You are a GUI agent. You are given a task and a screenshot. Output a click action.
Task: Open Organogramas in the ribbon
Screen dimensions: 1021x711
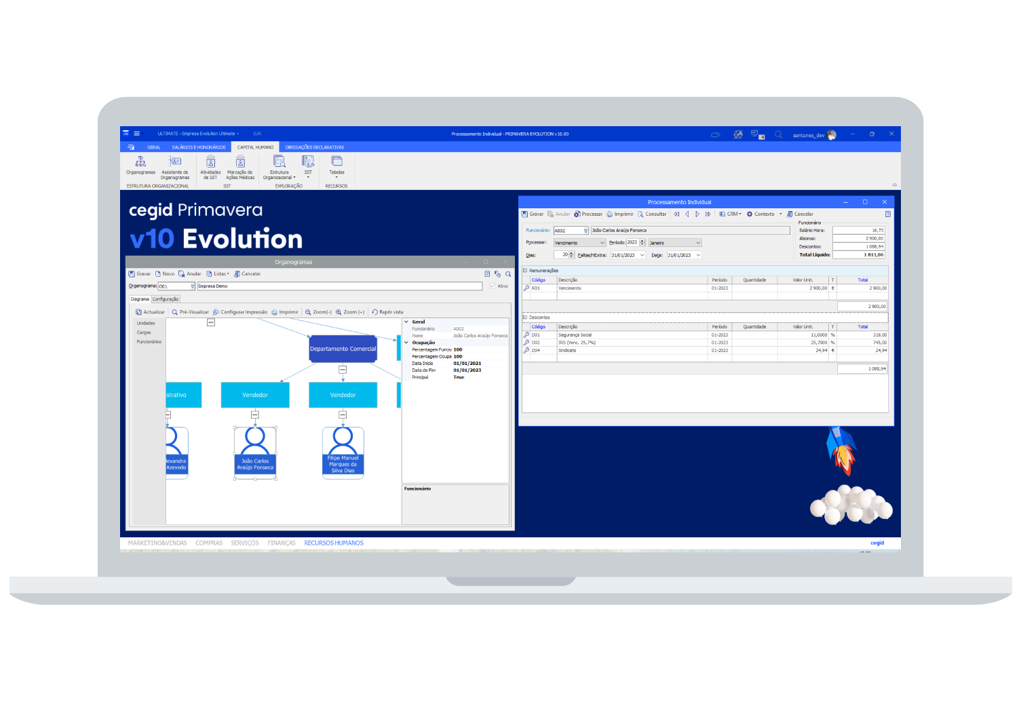coord(140,166)
